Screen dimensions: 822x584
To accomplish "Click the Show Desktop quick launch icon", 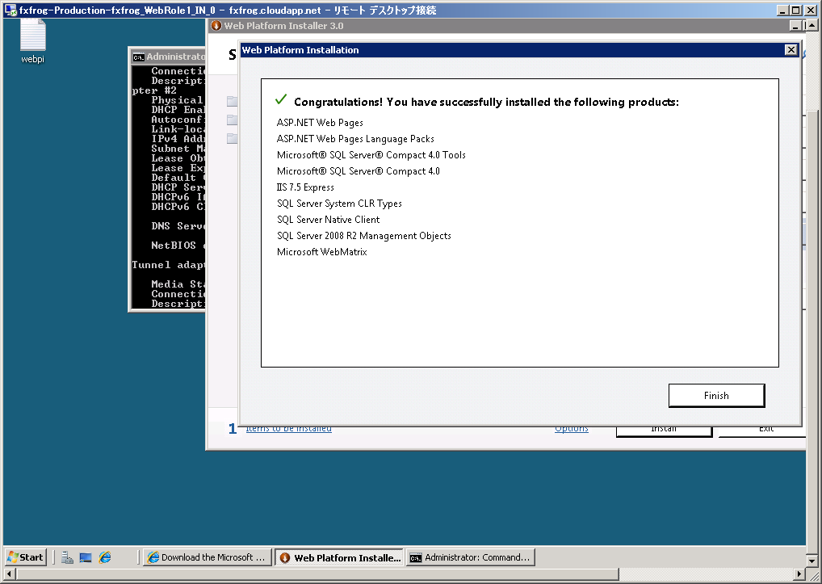I will pyautogui.click(x=86, y=557).
